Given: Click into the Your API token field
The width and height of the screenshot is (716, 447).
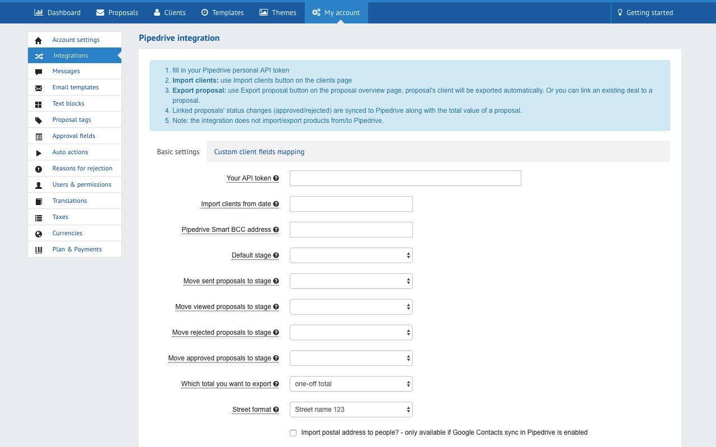Looking at the screenshot, I should (x=406, y=178).
